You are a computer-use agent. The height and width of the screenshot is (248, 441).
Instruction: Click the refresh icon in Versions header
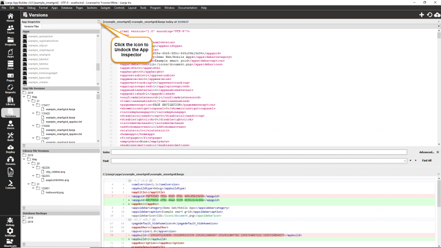pos(429,15)
